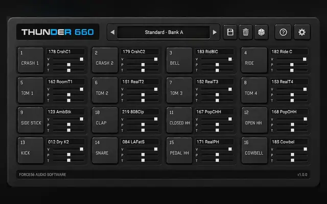
Task: Hit the TOM 3 pad
Action: pyautogui.click(x=179, y=90)
